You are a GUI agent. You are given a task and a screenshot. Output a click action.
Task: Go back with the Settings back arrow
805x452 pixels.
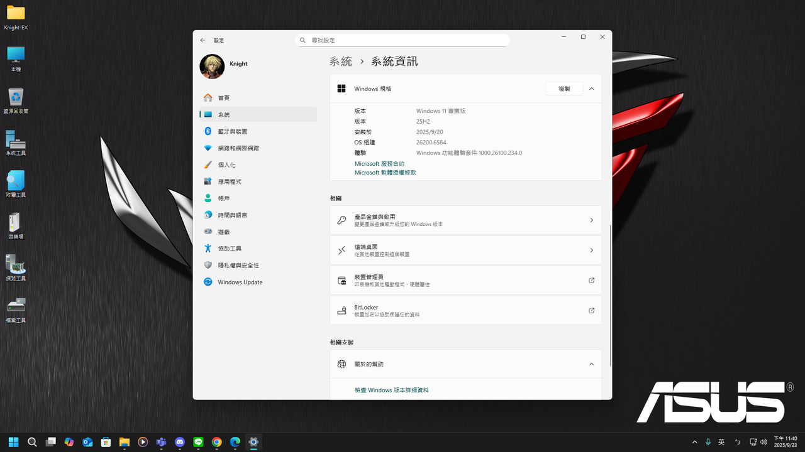pos(203,40)
